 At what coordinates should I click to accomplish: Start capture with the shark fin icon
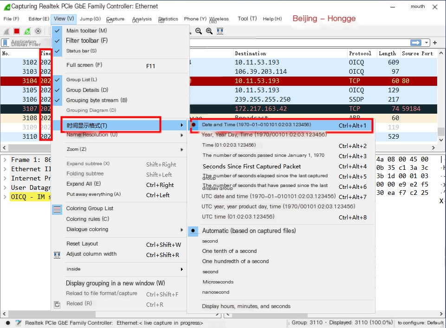pyautogui.click(x=6, y=31)
